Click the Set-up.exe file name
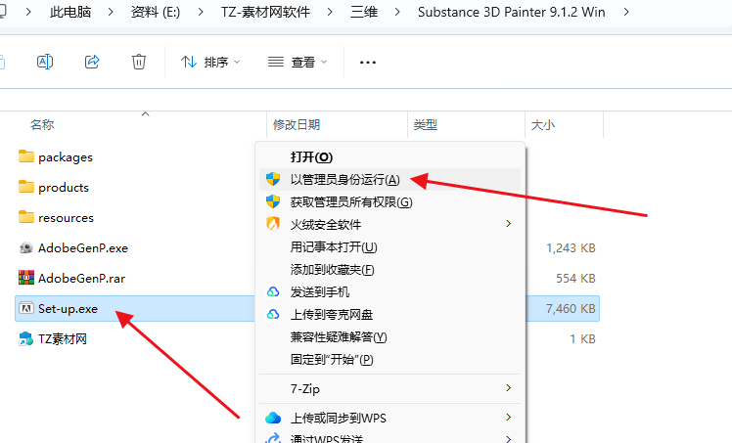This screenshot has height=443, width=732. tap(69, 309)
